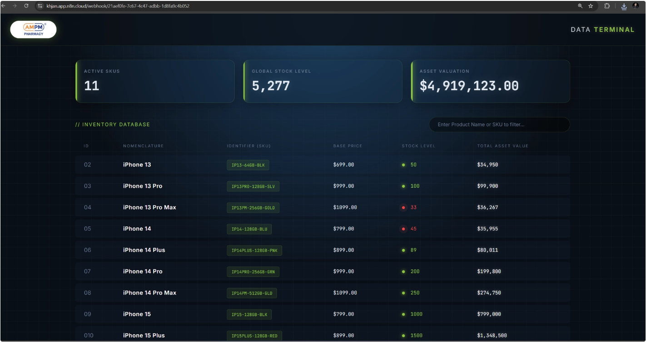Image resolution: width=646 pixels, height=342 pixels.
Task: Click the total asset value $199,800
Action: tap(489, 272)
